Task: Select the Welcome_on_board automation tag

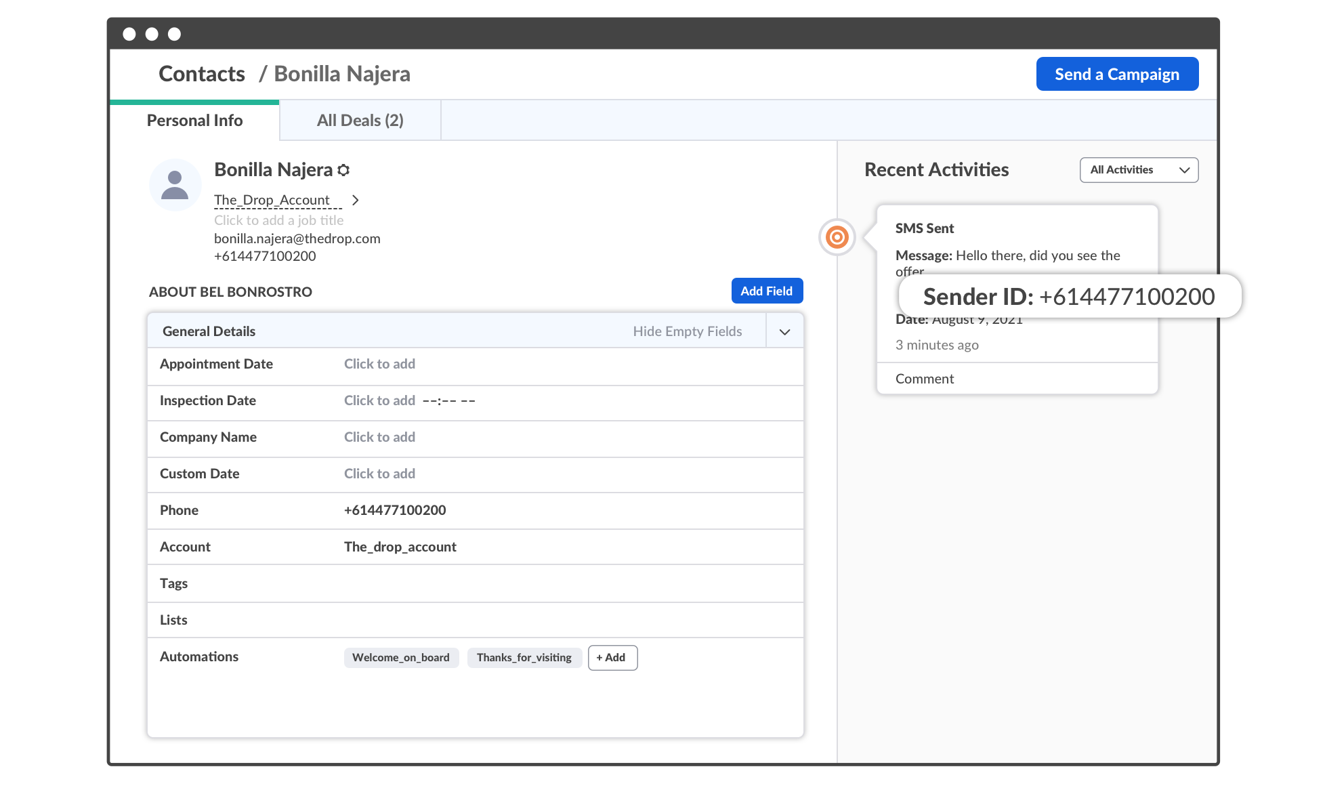Action: click(x=401, y=657)
